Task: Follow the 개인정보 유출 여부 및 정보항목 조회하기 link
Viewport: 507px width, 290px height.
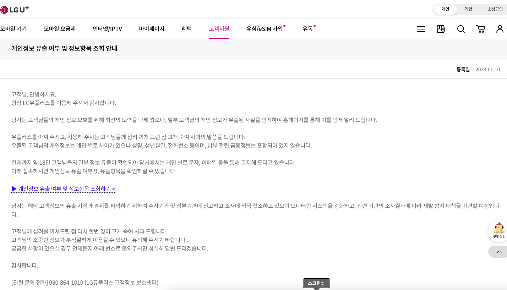Action: pyautogui.click(x=64, y=189)
